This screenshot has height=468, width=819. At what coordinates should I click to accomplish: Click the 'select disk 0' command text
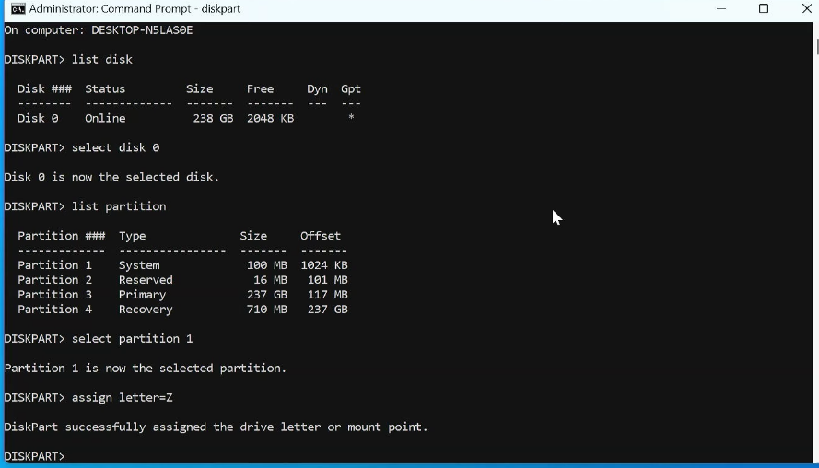click(x=115, y=147)
